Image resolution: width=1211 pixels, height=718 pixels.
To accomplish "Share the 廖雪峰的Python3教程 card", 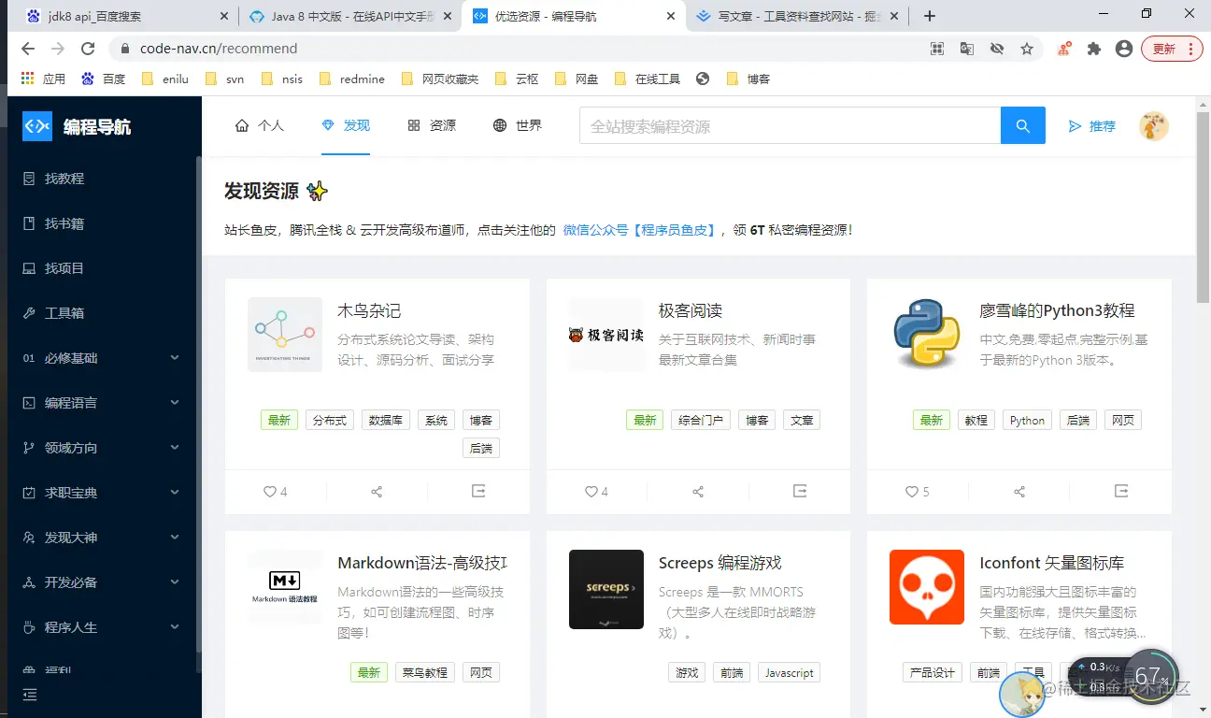I will pyautogui.click(x=1019, y=491).
